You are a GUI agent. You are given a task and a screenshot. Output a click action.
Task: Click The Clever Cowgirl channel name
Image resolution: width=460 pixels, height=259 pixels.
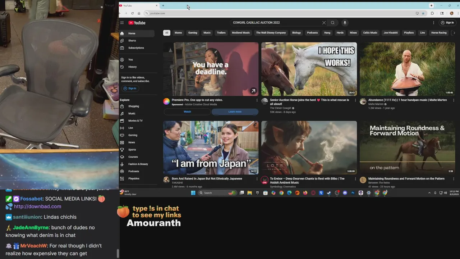tap(280, 108)
